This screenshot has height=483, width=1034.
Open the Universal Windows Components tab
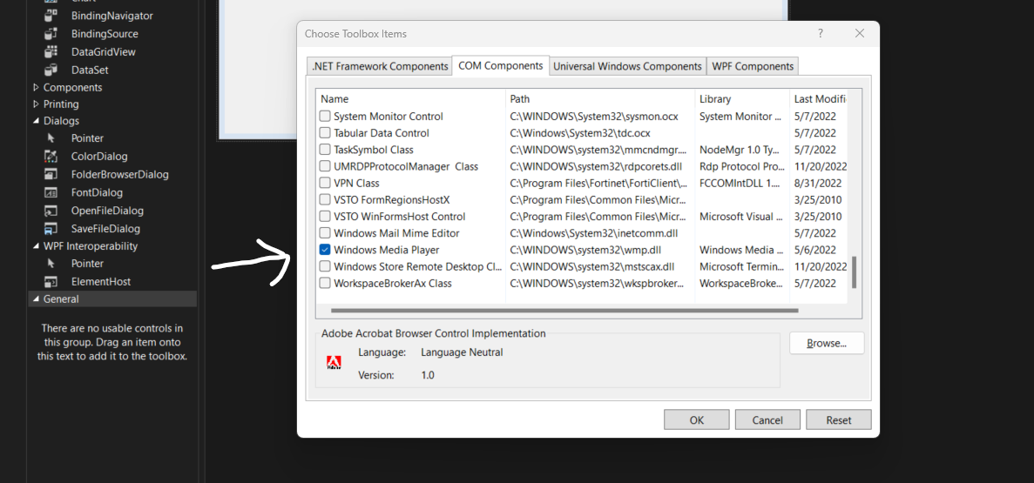coord(627,66)
